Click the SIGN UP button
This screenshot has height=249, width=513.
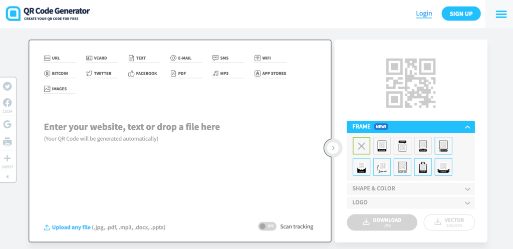[x=461, y=14]
